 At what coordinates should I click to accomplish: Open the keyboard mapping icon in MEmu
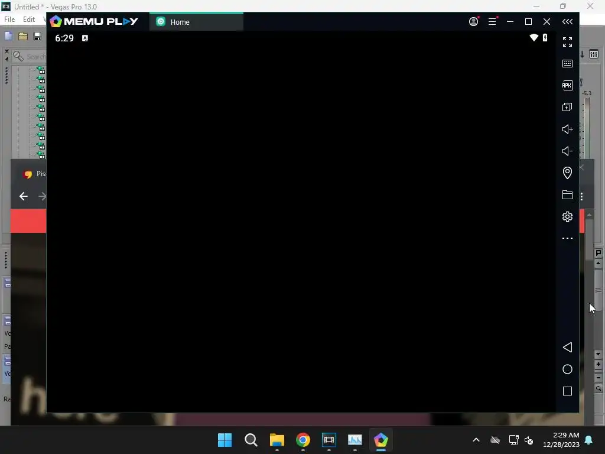click(x=567, y=64)
